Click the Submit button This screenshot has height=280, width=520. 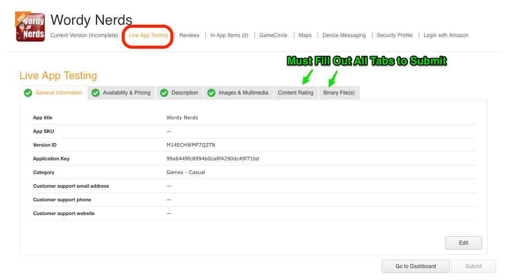tap(474, 266)
